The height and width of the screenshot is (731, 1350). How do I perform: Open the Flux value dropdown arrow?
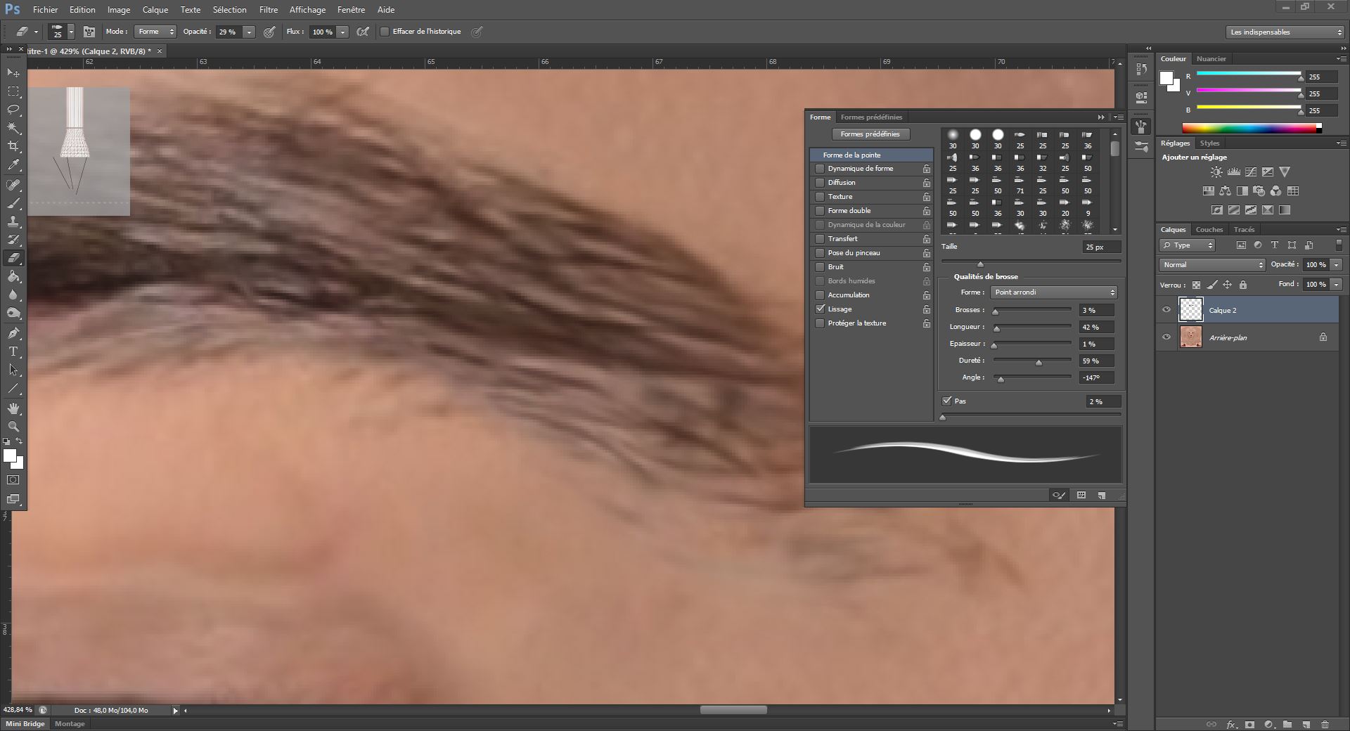343,32
